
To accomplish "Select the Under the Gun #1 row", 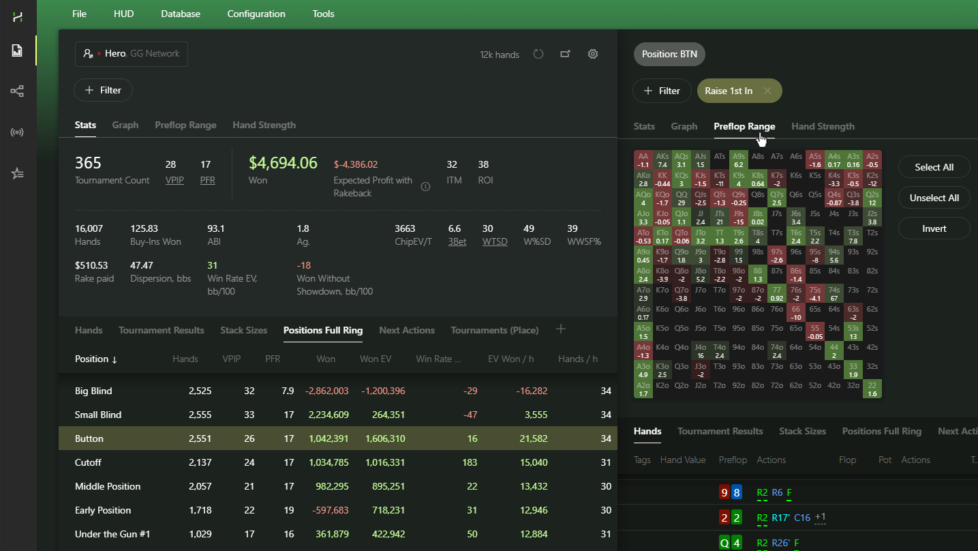I will [x=338, y=534].
